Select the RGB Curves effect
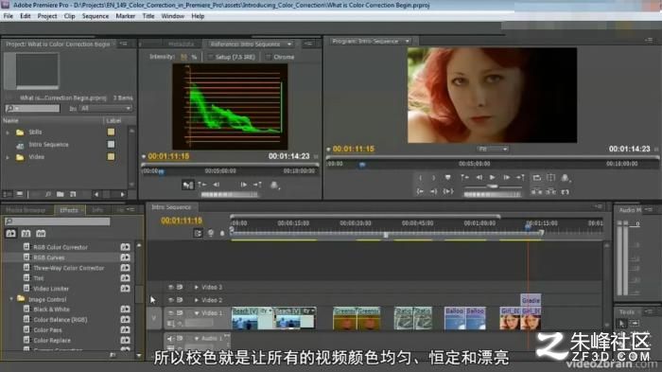 (49, 257)
